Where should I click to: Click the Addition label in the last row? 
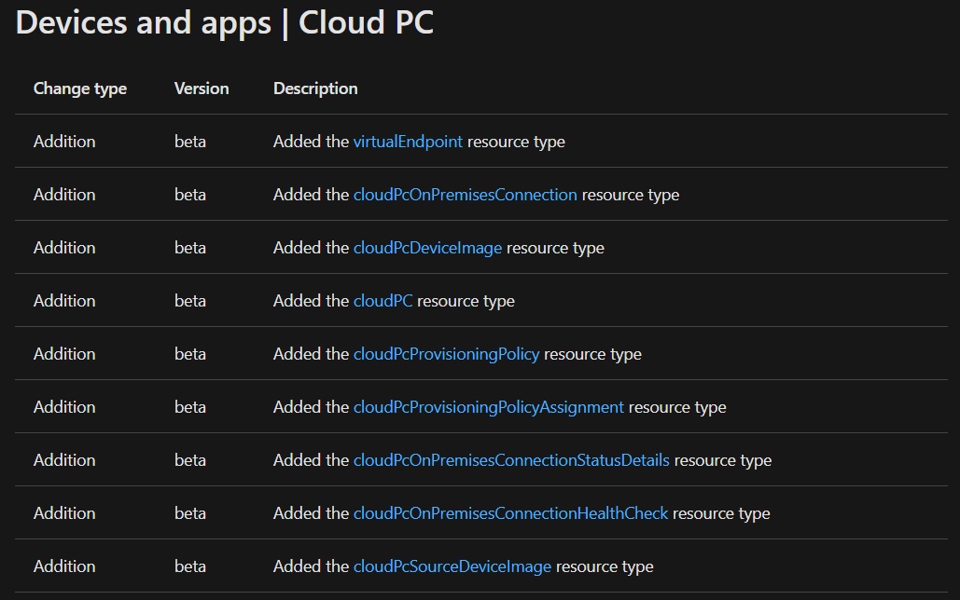(64, 566)
